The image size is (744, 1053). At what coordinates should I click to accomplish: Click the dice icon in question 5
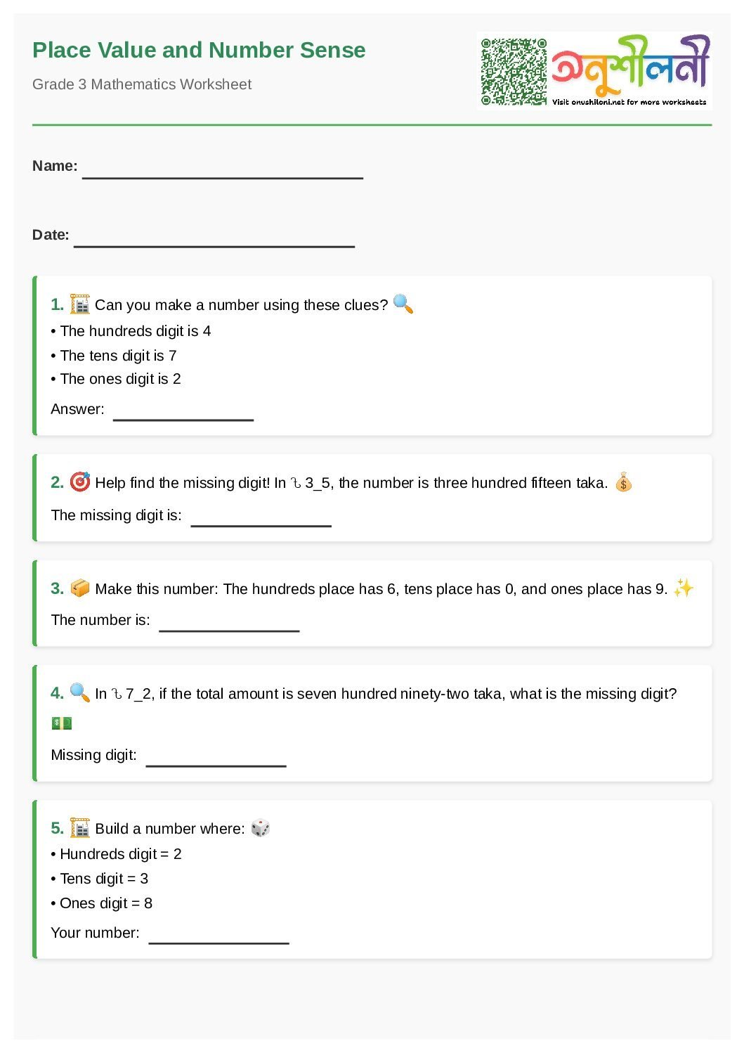point(261,828)
